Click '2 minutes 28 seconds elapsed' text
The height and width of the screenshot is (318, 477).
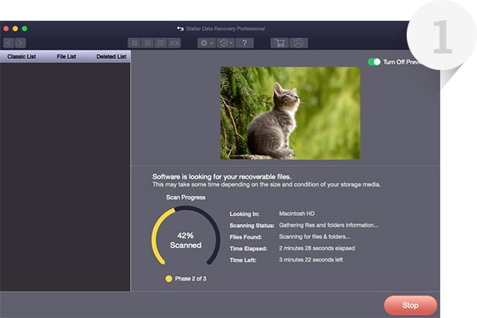pos(316,248)
